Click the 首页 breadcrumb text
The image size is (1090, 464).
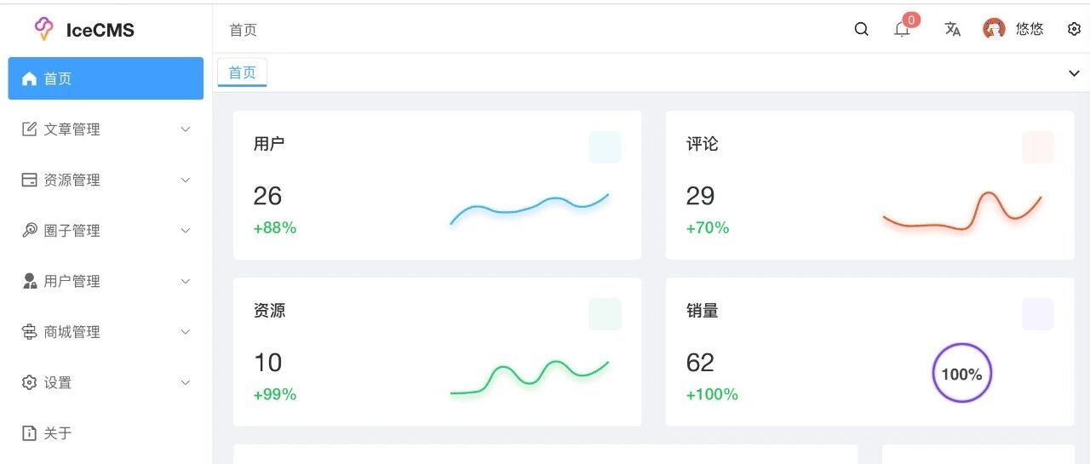tap(243, 30)
